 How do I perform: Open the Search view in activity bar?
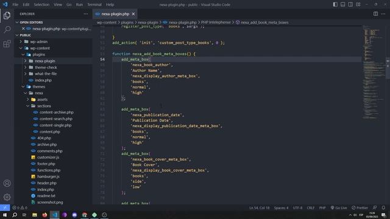pyautogui.click(x=7, y=30)
